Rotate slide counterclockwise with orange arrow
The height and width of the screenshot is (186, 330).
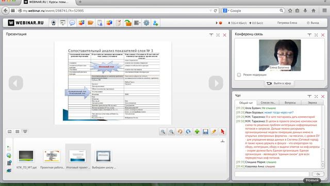point(180,132)
